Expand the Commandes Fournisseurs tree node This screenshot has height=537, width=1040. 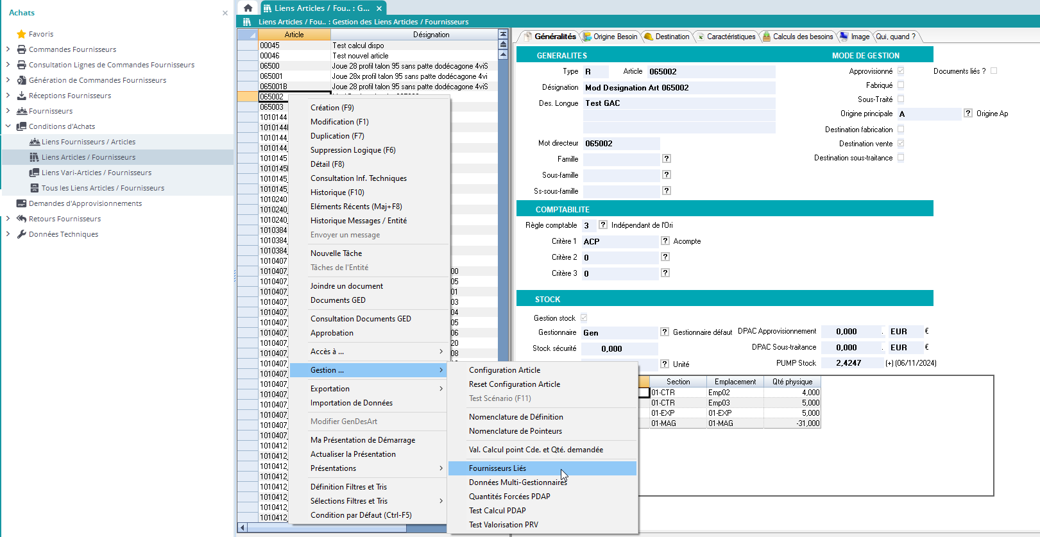(8, 49)
